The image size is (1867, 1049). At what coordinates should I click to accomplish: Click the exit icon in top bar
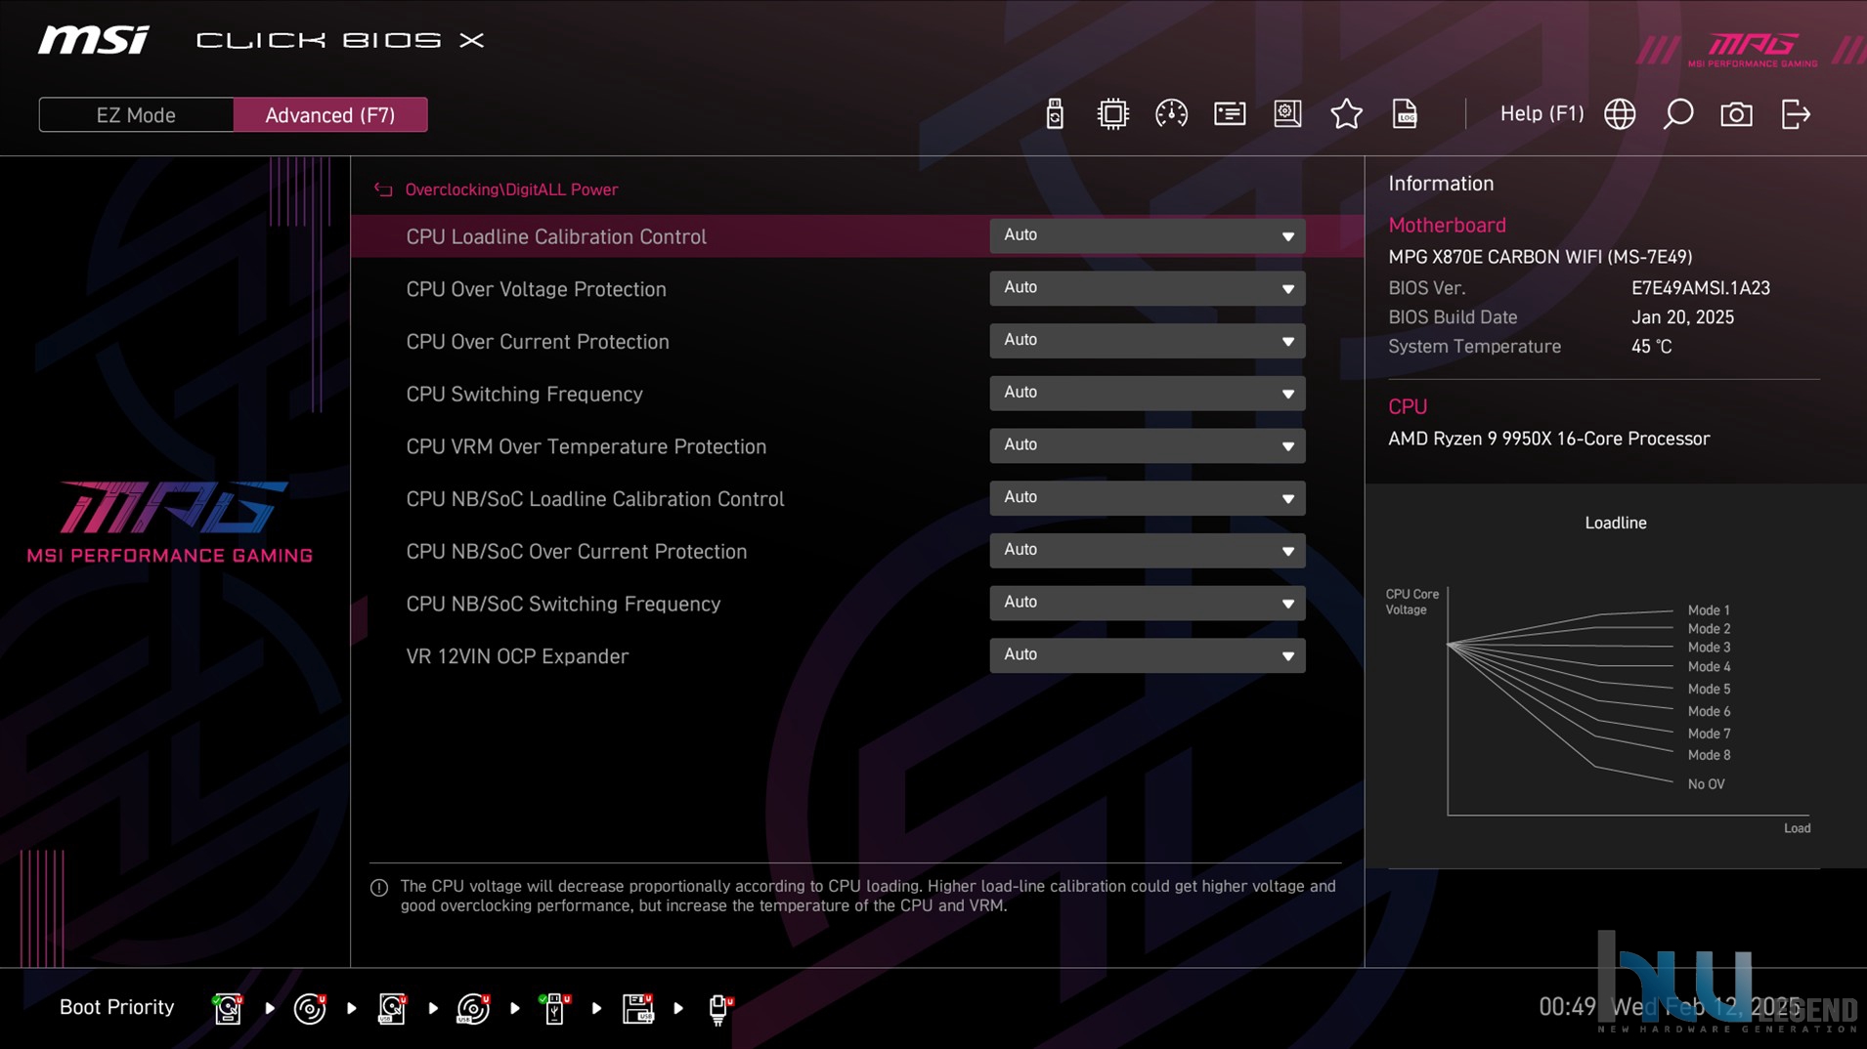click(x=1796, y=114)
